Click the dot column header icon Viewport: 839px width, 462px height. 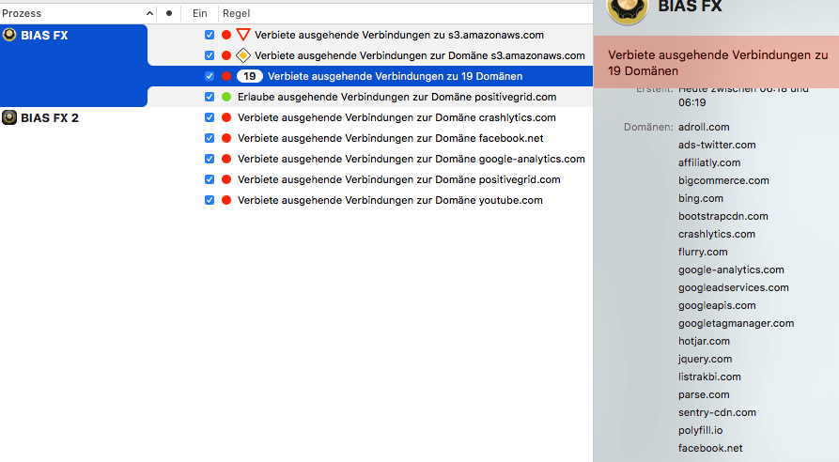(169, 13)
